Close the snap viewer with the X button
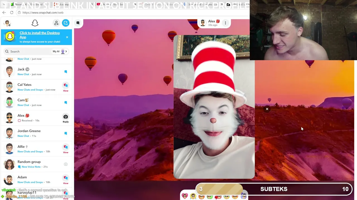Screen dimensions: 357x200 coord(267,109)
